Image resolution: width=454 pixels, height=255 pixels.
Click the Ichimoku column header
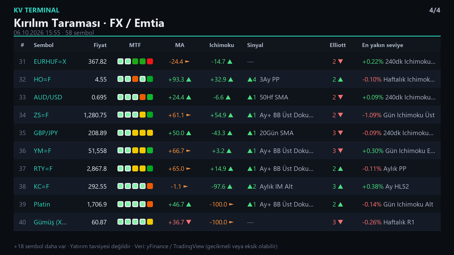222,45
